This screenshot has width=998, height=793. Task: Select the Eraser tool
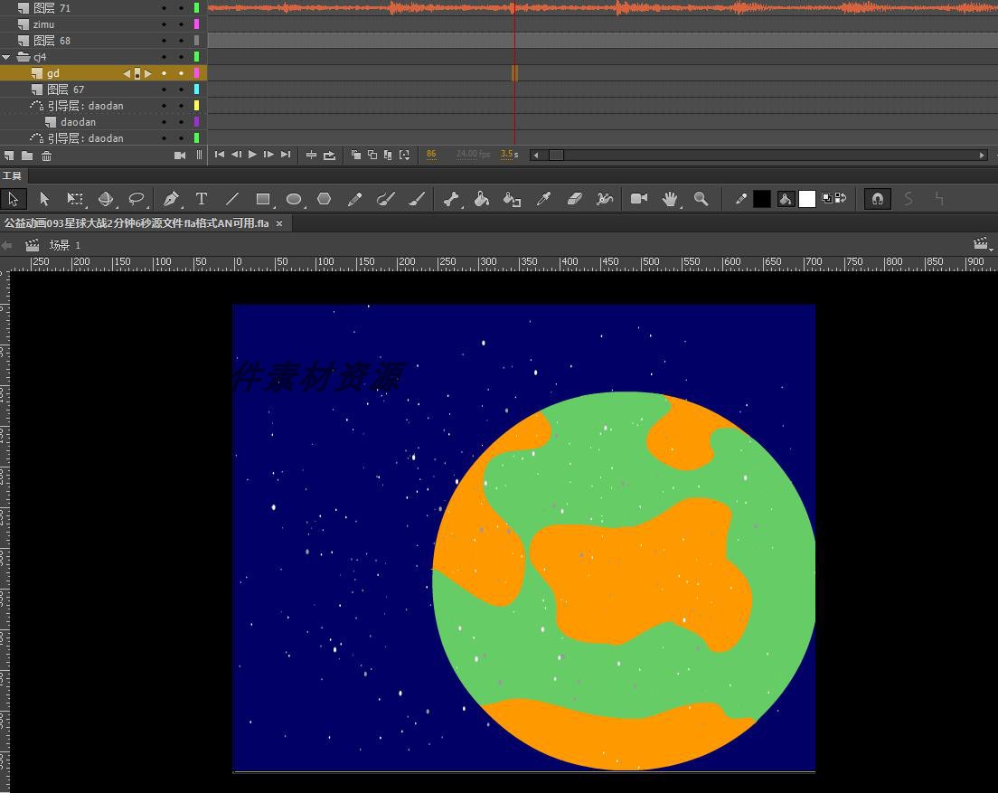click(574, 199)
